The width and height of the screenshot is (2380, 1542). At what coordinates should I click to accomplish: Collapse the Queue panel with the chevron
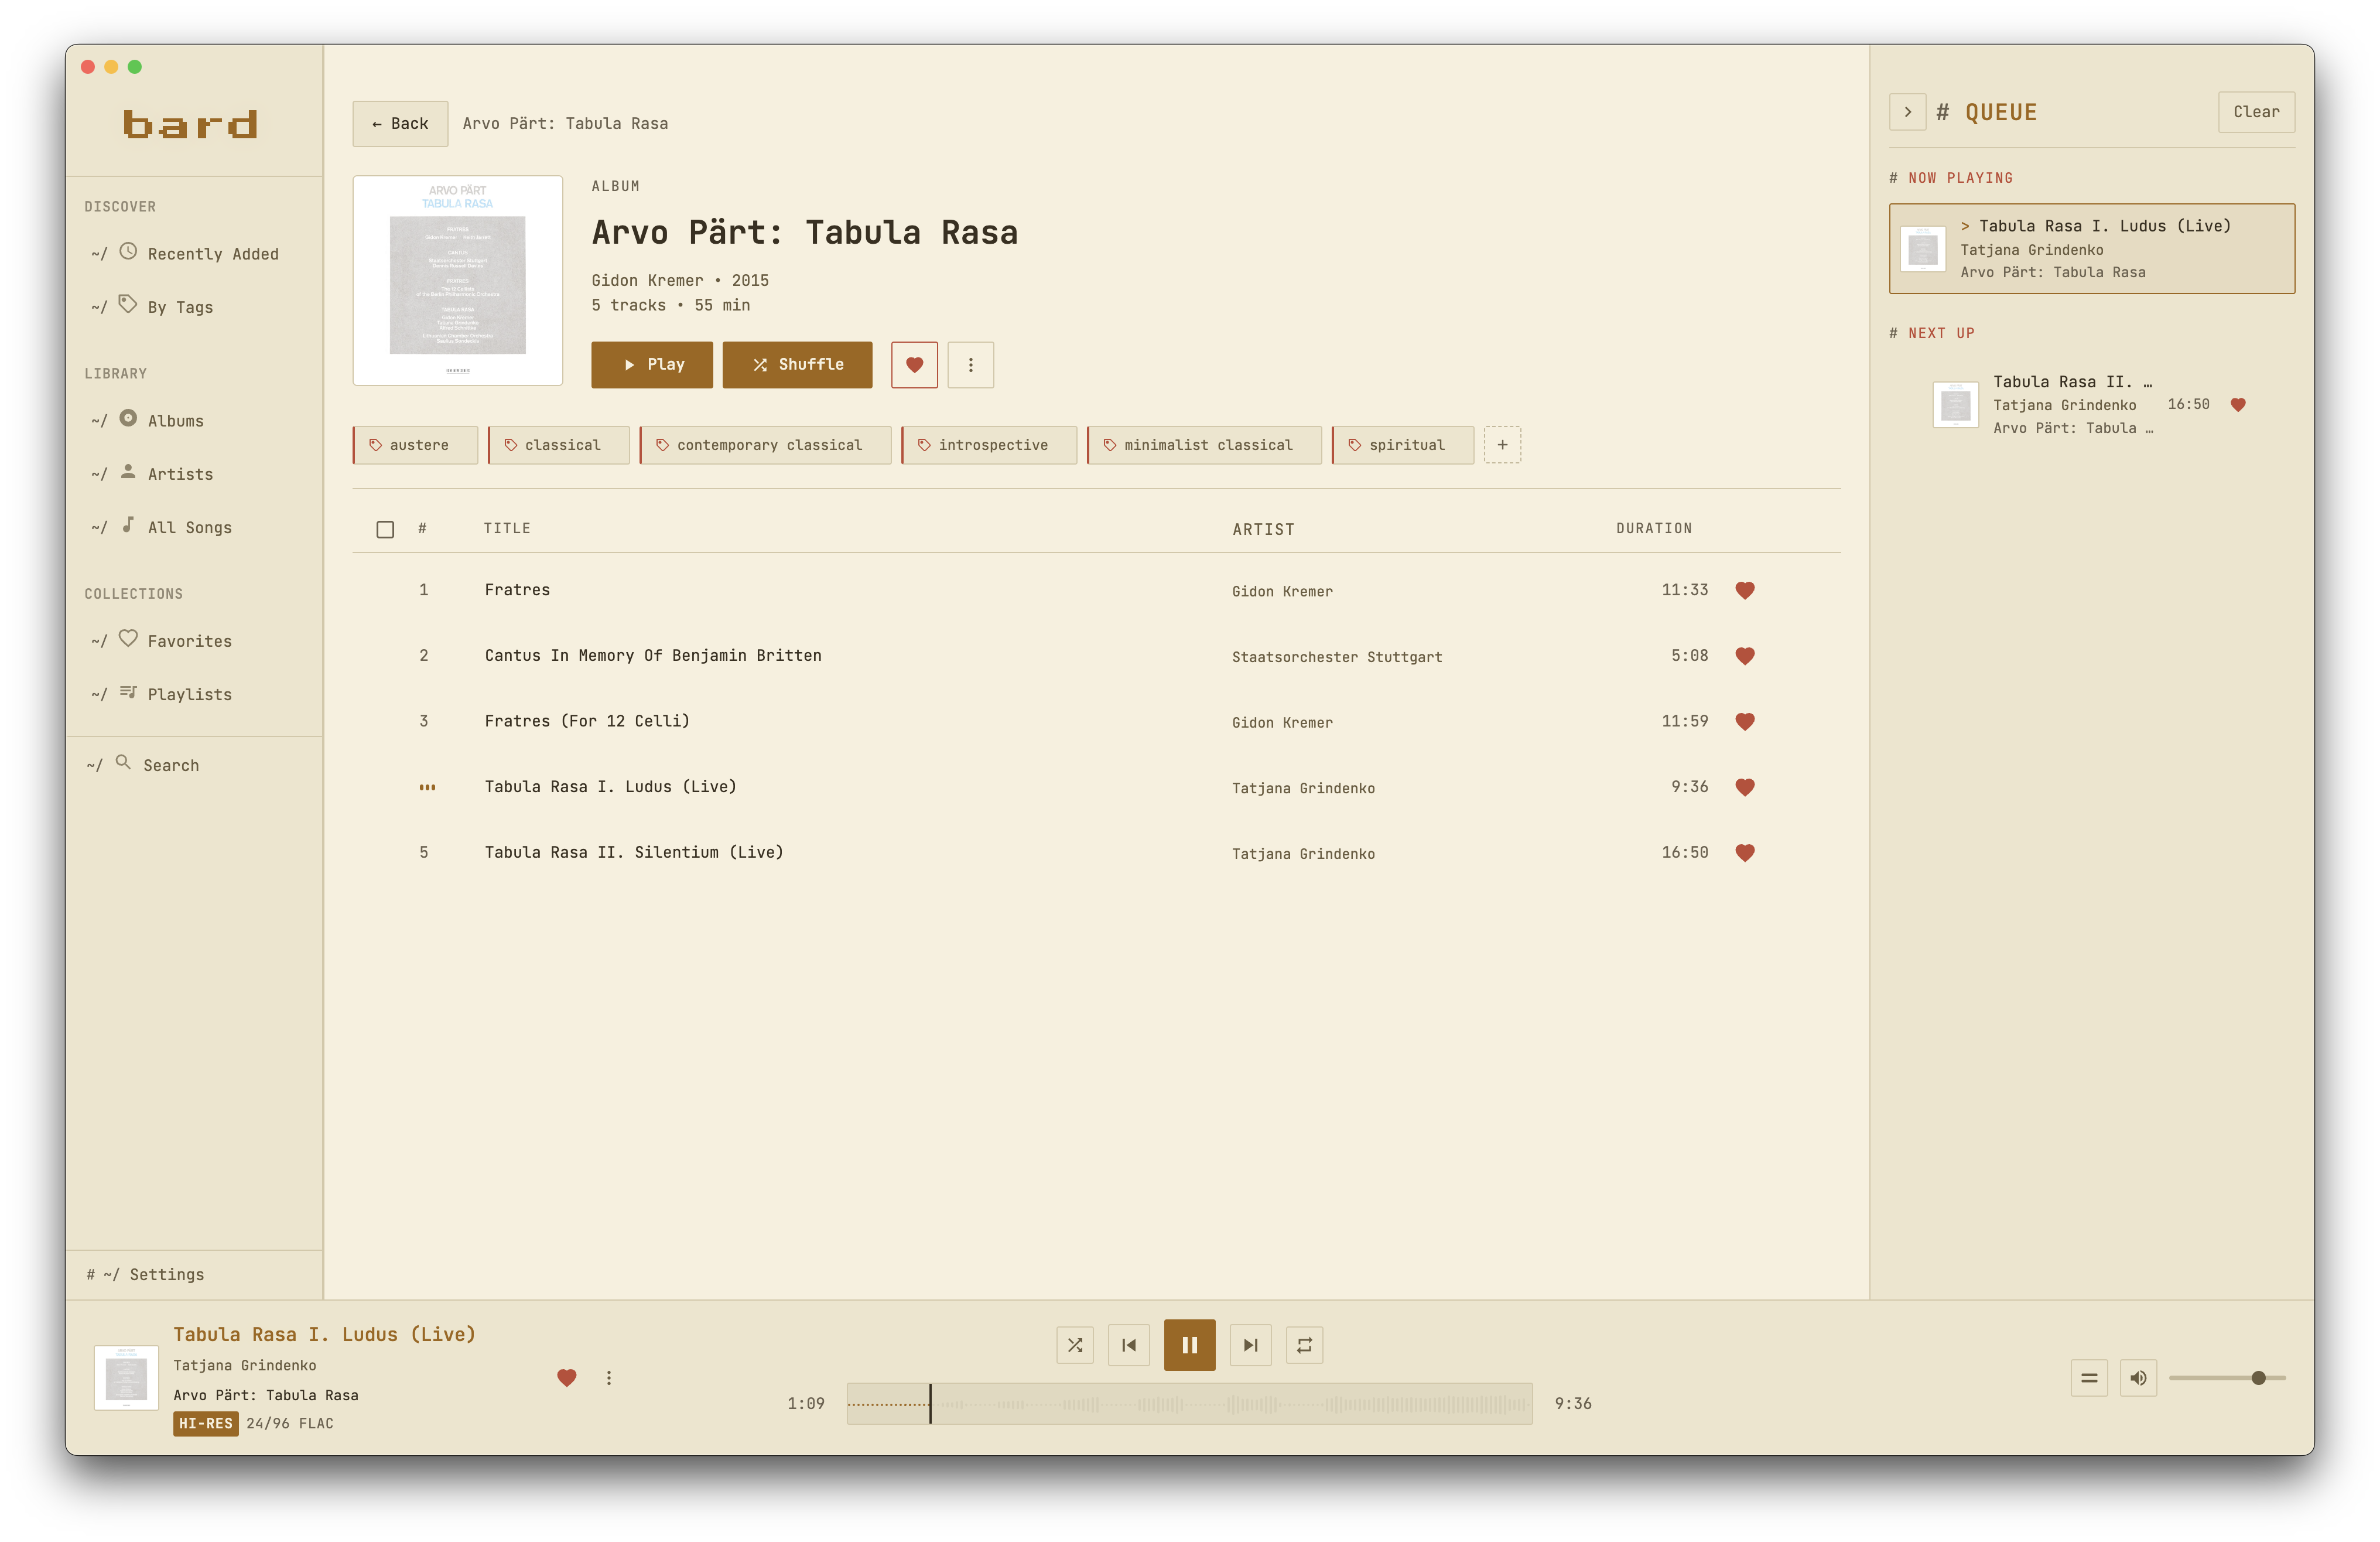(1908, 112)
